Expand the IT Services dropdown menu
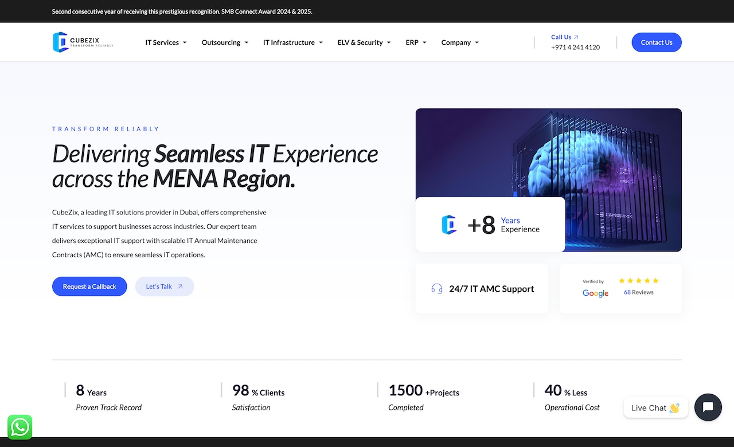This screenshot has width=734, height=447. click(166, 42)
